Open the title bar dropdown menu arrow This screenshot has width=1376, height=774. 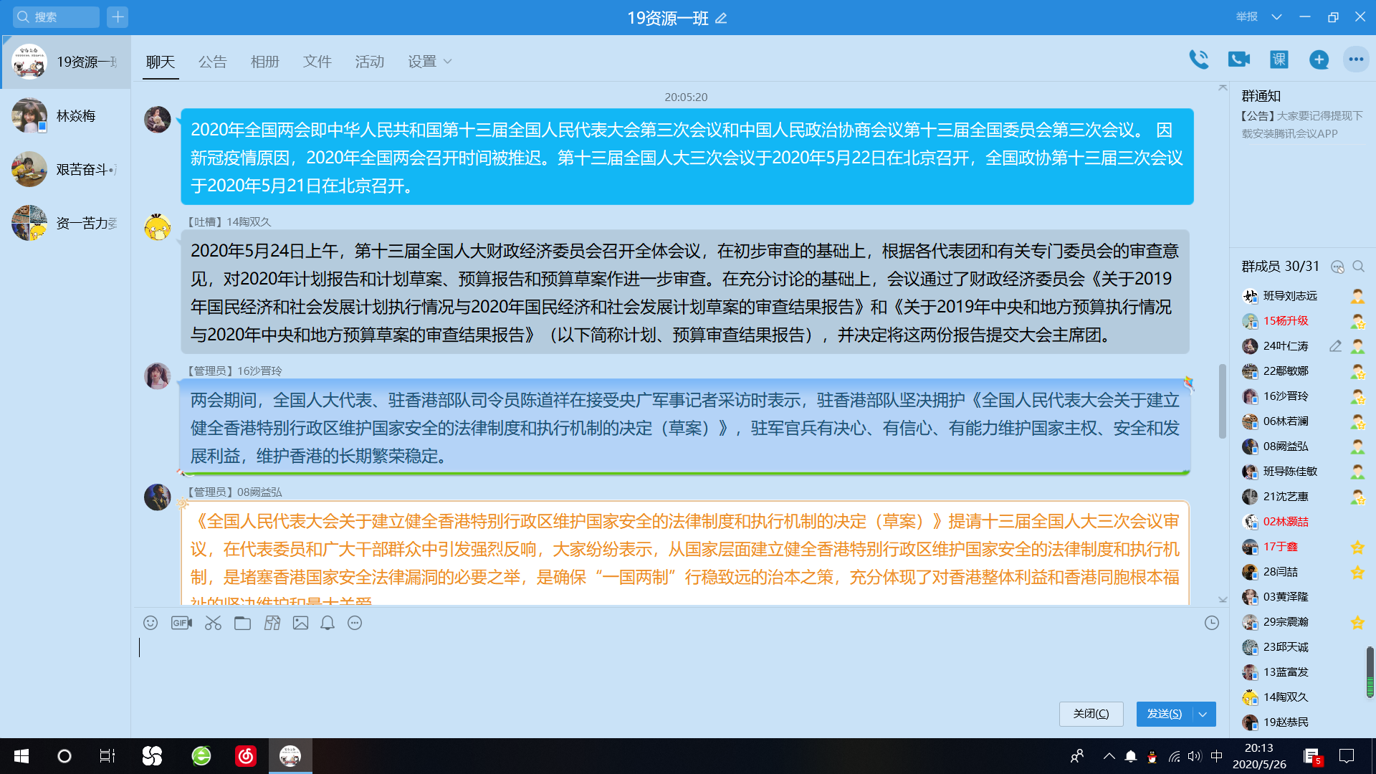1276,17
